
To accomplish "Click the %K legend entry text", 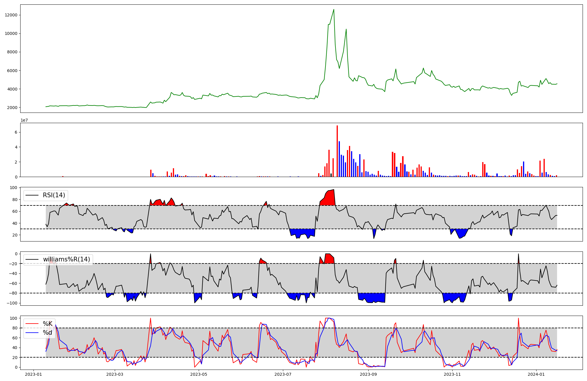I will [x=48, y=324].
